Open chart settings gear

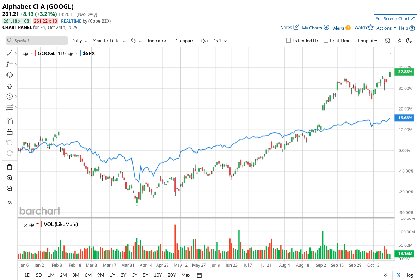coord(387,41)
